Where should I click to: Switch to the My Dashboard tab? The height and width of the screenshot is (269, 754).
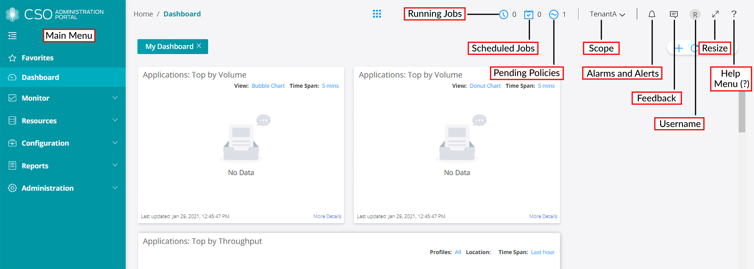point(169,47)
